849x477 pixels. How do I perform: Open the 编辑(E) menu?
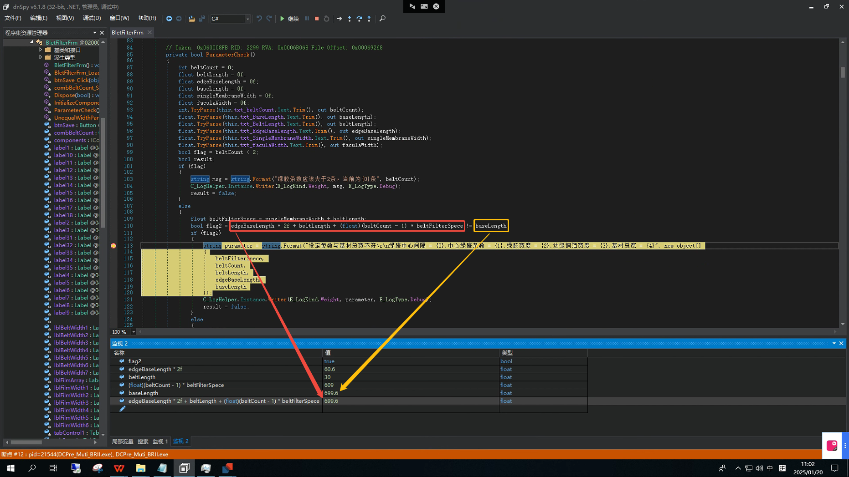(39, 18)
